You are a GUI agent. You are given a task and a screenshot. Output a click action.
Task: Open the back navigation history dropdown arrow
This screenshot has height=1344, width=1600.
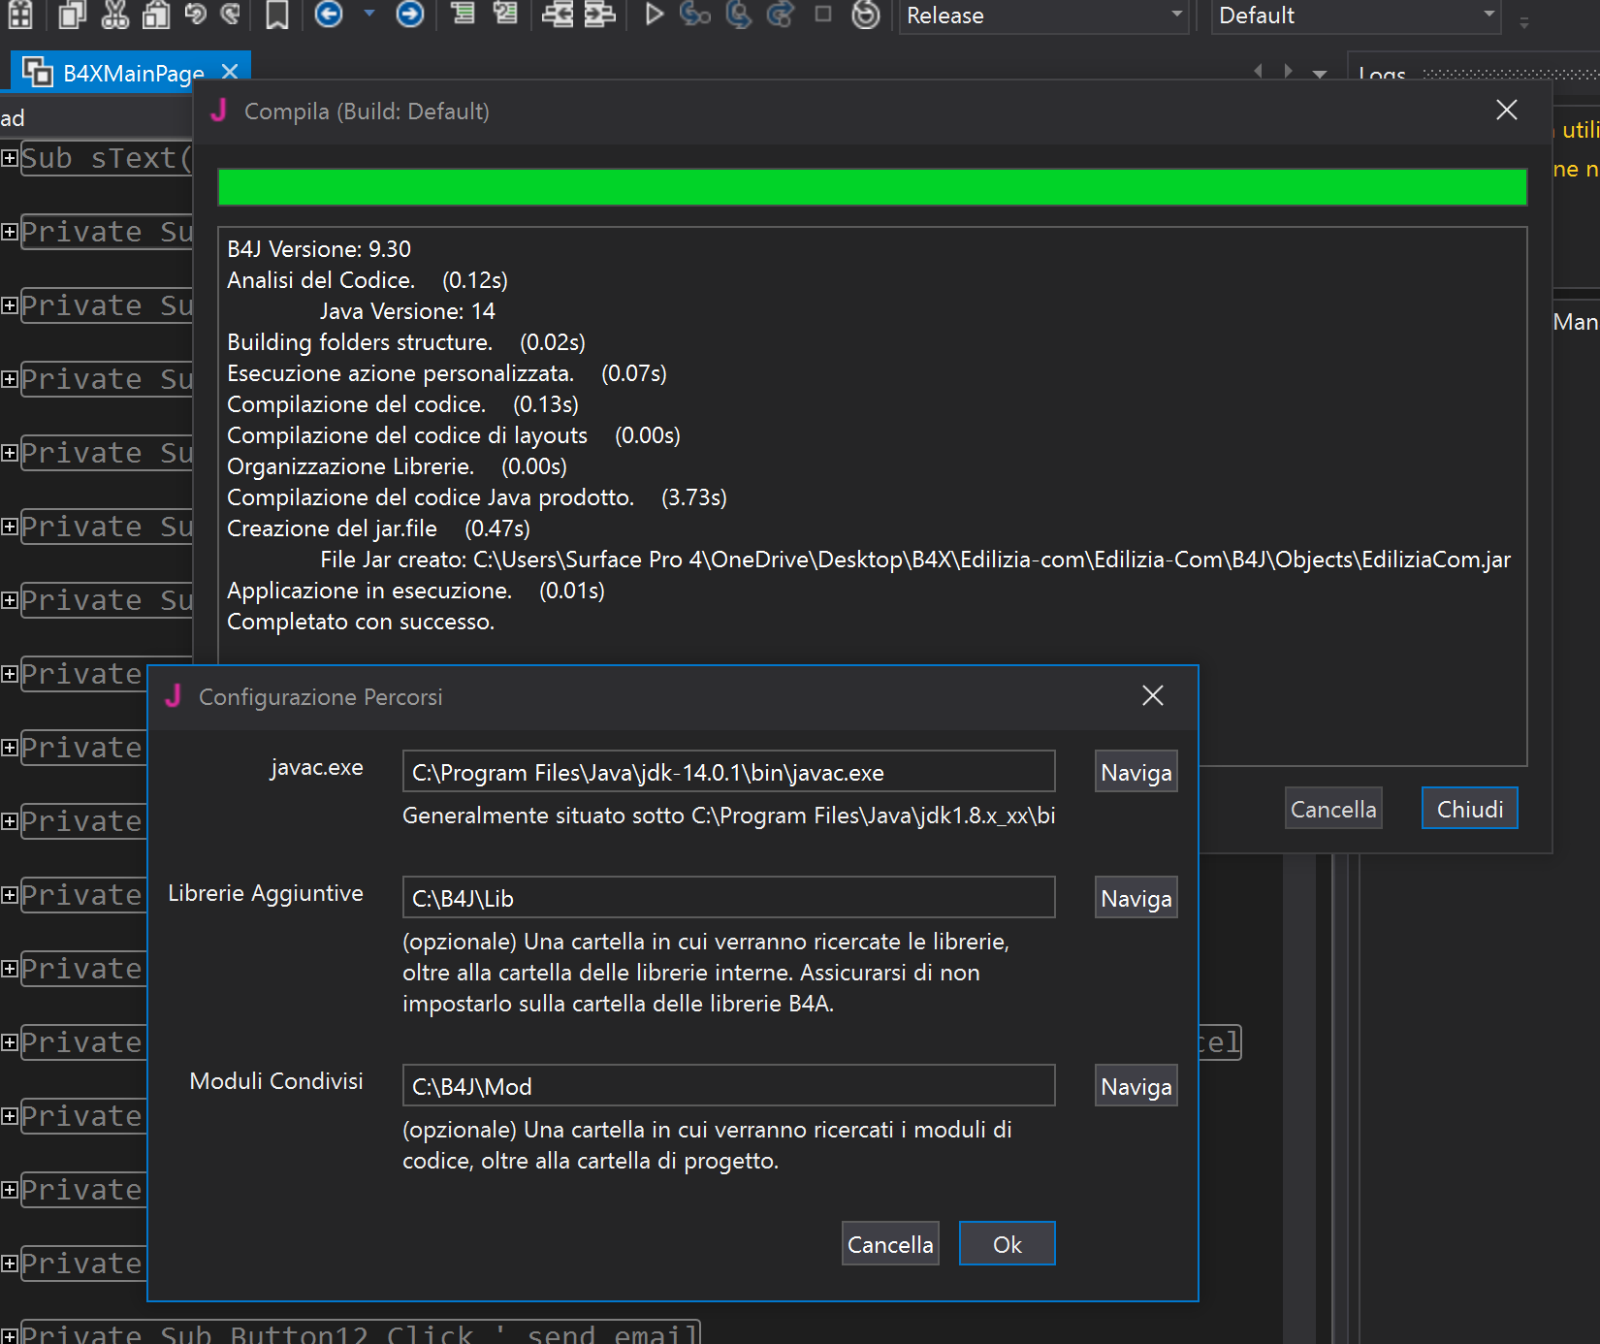369,15
